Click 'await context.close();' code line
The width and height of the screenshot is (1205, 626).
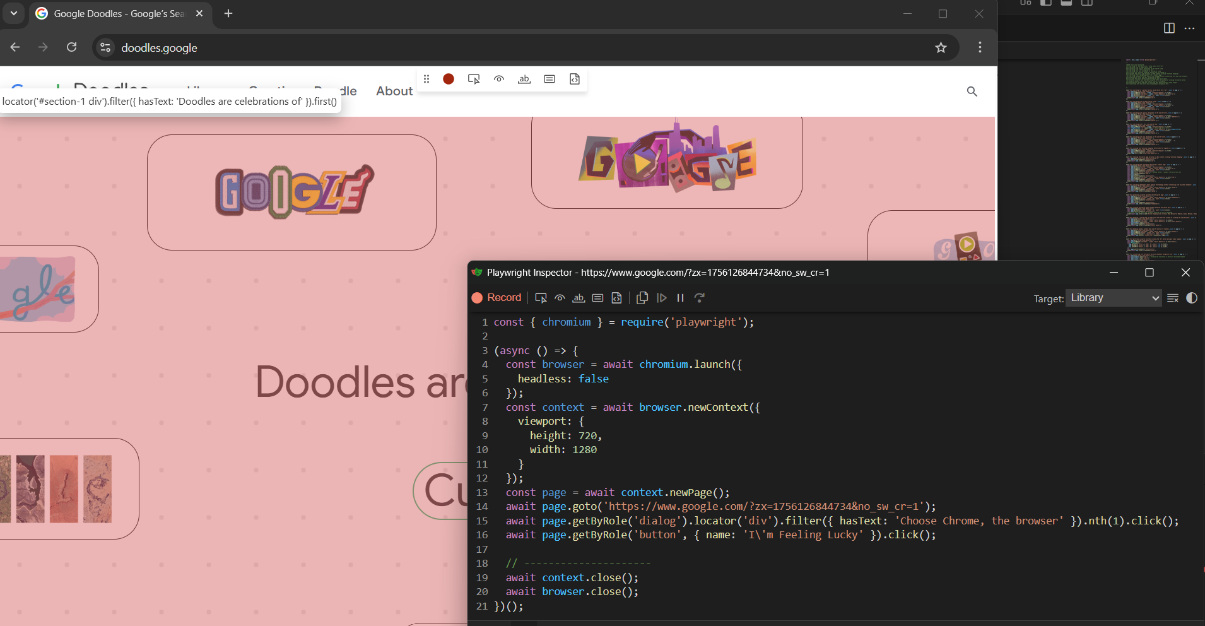click(572, 577)
